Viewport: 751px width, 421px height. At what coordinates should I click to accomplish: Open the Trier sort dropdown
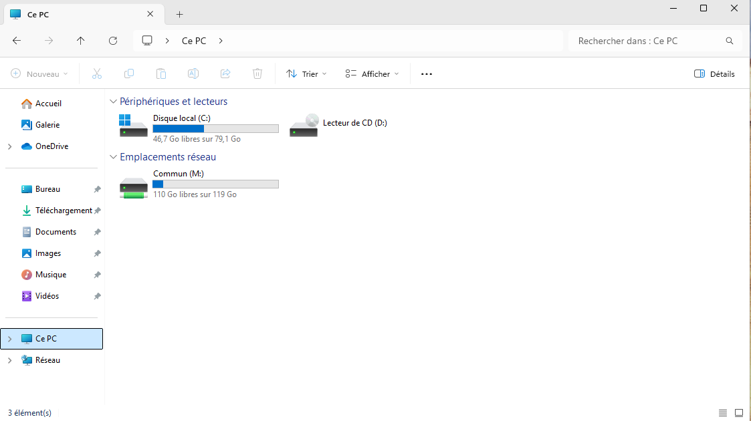pyautogui.click(x=306, y=74)
